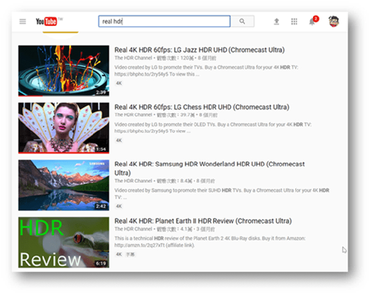Click 4K badge under LG Chess video
Screen dimensions: 372x296
click(119, 140)
